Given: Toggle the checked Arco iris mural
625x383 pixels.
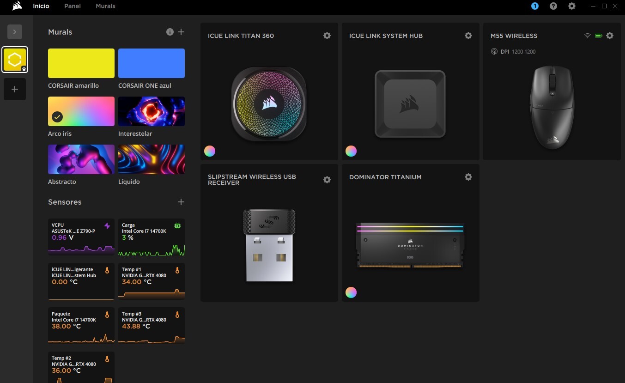Looking at the screenshot, I should click(81, 111).
